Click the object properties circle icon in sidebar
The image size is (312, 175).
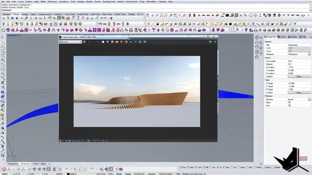tap(257, 37)
